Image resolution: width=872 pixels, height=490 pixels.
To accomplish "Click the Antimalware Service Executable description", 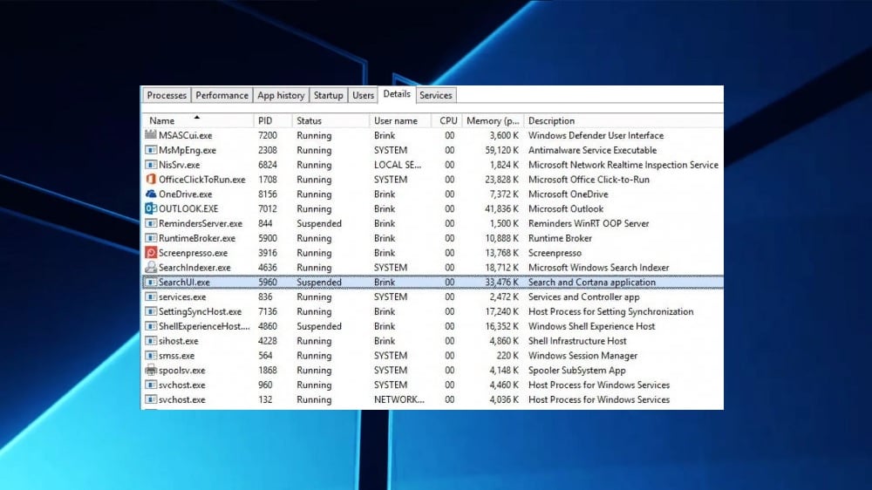I will click(x=592, y=150).
